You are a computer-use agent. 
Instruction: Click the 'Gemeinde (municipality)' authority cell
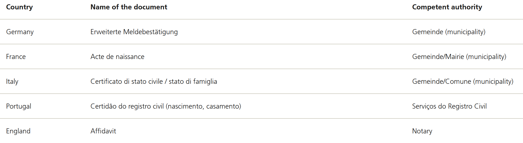tap(449, 32)
